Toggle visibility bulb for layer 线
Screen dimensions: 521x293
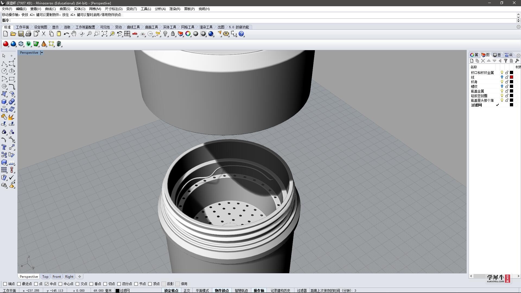(502, 77)
